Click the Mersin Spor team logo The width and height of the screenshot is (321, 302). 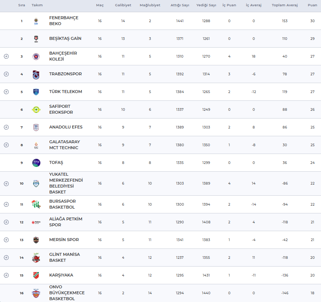(x=36, y=240)
